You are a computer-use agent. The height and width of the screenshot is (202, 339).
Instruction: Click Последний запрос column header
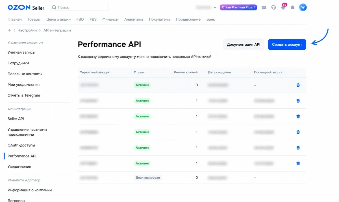pyautogui.click(x=269, y=72)
